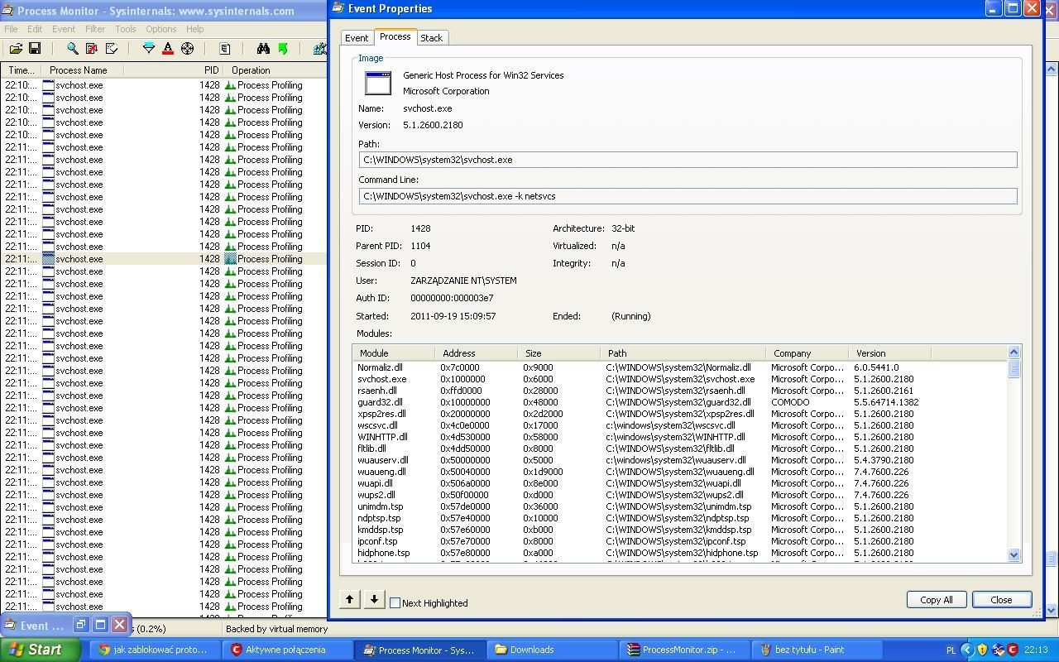Image resolution: width=1059 pixels, height=662 pixels.
Task: Toggle the Autoscroll toolbar icon
Action: [92, 49]
